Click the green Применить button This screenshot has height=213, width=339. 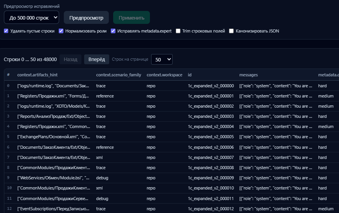(x=132, y=18)
